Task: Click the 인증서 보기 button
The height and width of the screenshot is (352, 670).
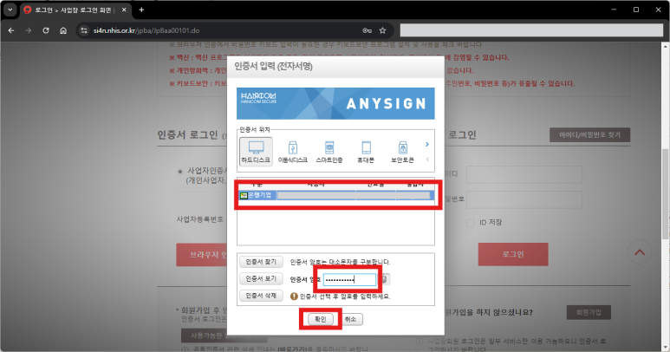Action: (261, 278)
